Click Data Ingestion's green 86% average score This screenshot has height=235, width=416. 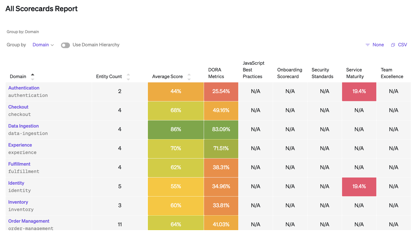coord(176,129)
